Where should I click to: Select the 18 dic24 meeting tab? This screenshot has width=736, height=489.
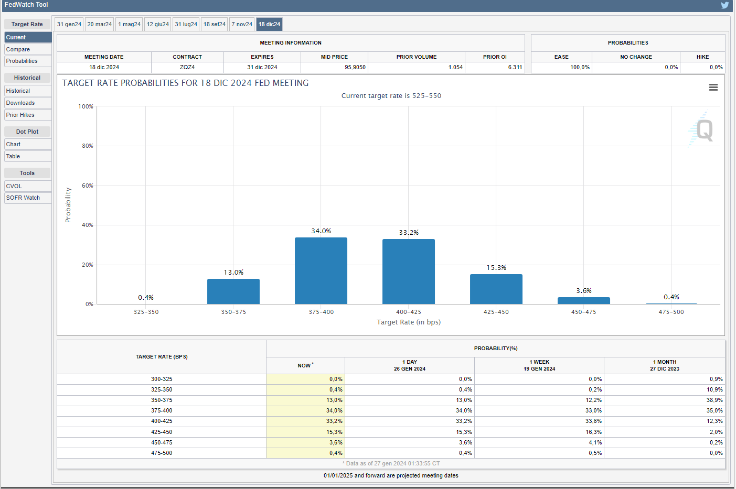269,24
